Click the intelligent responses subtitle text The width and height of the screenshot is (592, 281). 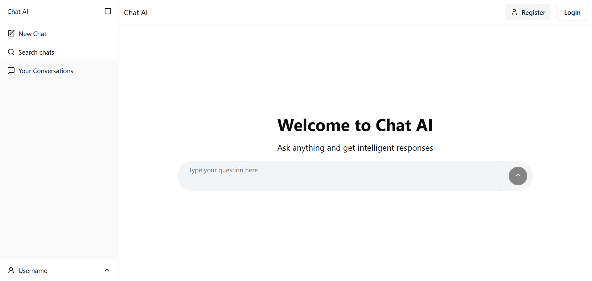click(355, 148)
